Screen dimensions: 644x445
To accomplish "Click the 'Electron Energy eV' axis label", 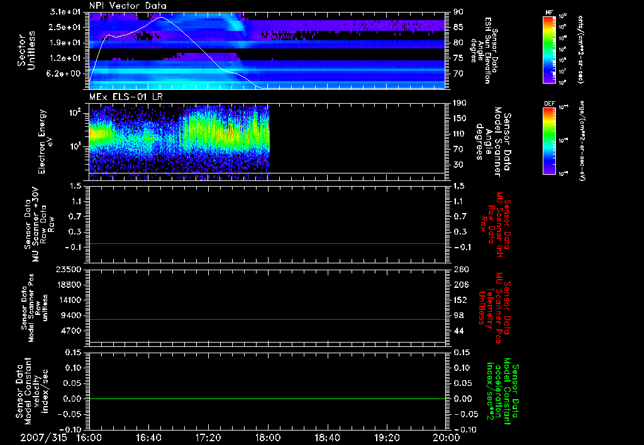I will pyautogui.click(x=45, y=141).
